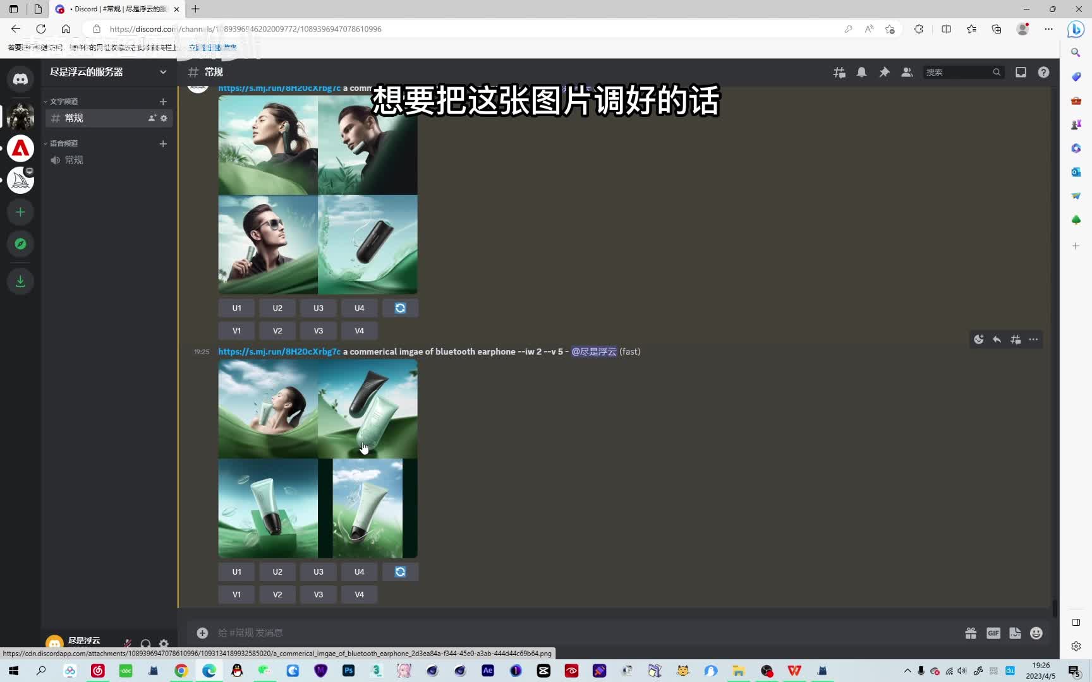Open the inbox icon in header
Viewport: 1092px width, 682px height.
(x=1021, y=72)
